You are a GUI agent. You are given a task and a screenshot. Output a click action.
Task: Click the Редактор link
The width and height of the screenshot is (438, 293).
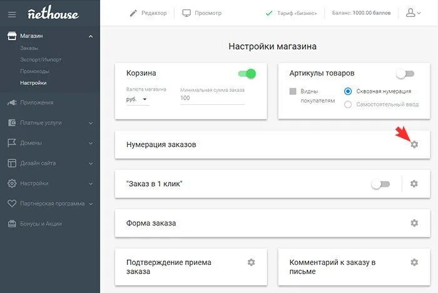pos(154,13)
